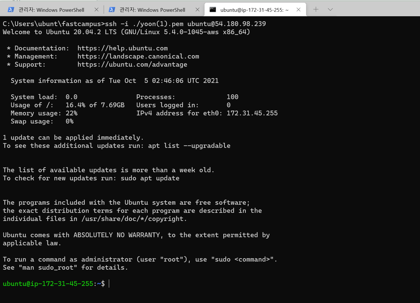The width and height of the screenshot is (420, 303).
Task: Click the 'Management:' label
Action: [x=36, y=56]
